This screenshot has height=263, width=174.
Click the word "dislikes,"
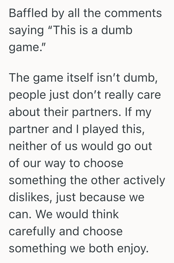point(31,197)
